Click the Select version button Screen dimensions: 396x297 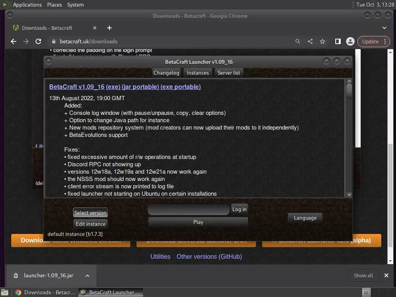point(90,213)
